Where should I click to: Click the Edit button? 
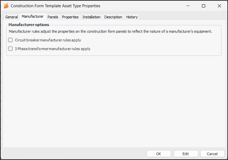pos(186,154)
